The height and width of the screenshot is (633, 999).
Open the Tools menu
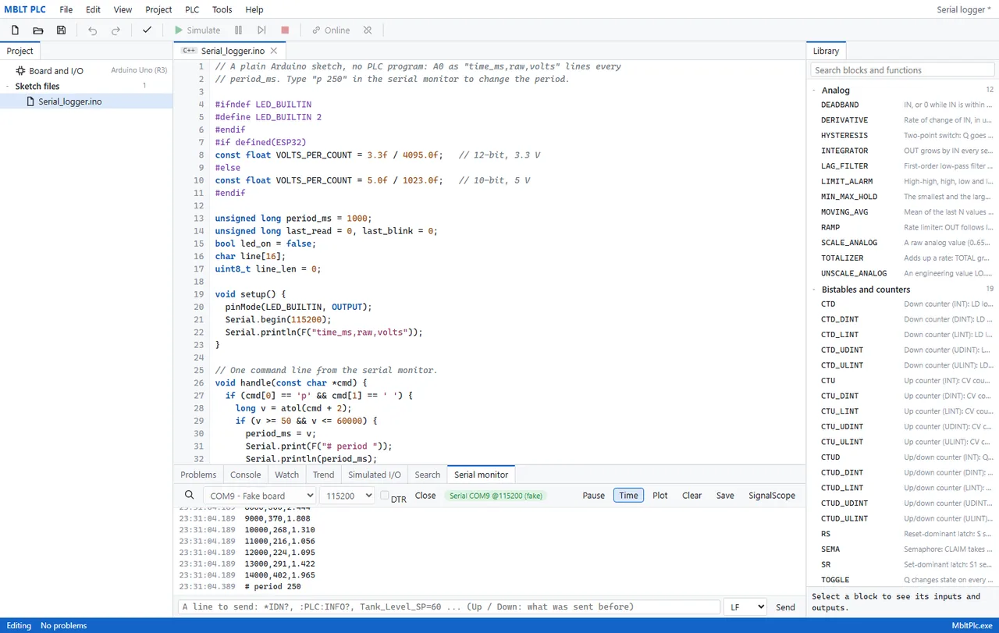[x=222, y=9]
